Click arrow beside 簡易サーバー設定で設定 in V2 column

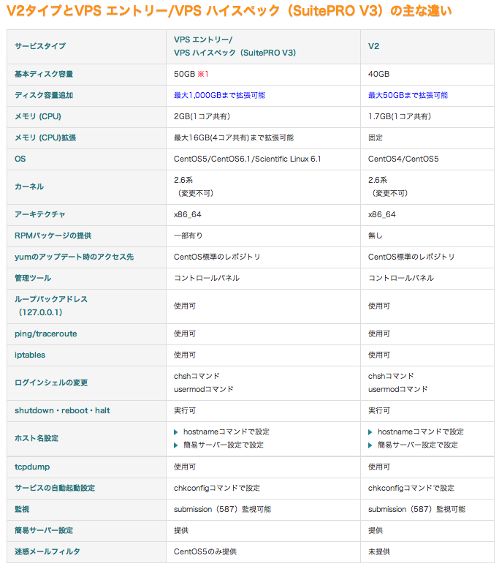(370, 445)
